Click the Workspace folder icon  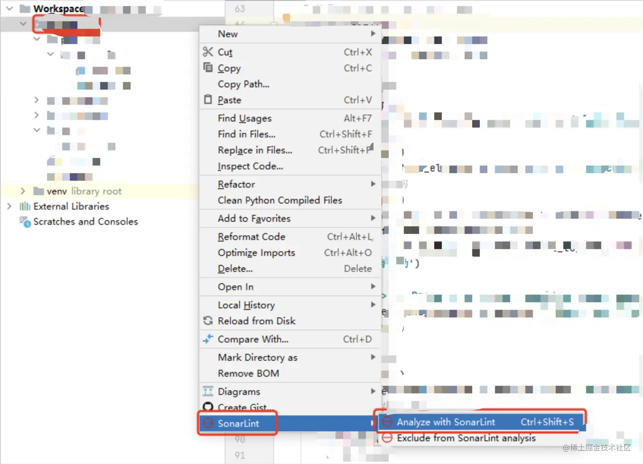(x=25, y=8)
